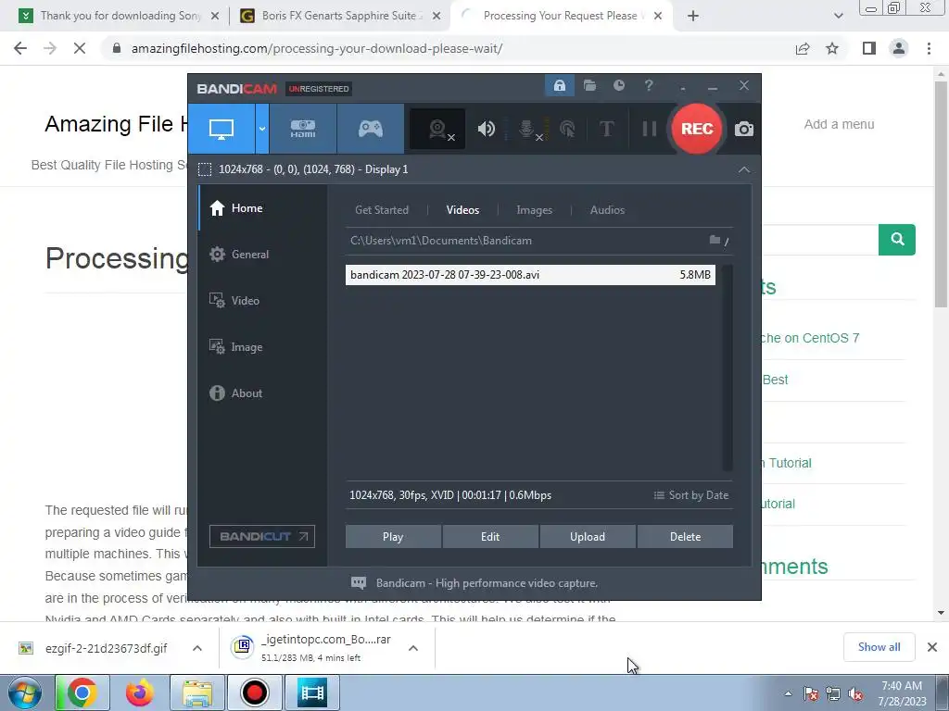Click Bandicam record icon in taskbar

(x=254, y=692)
